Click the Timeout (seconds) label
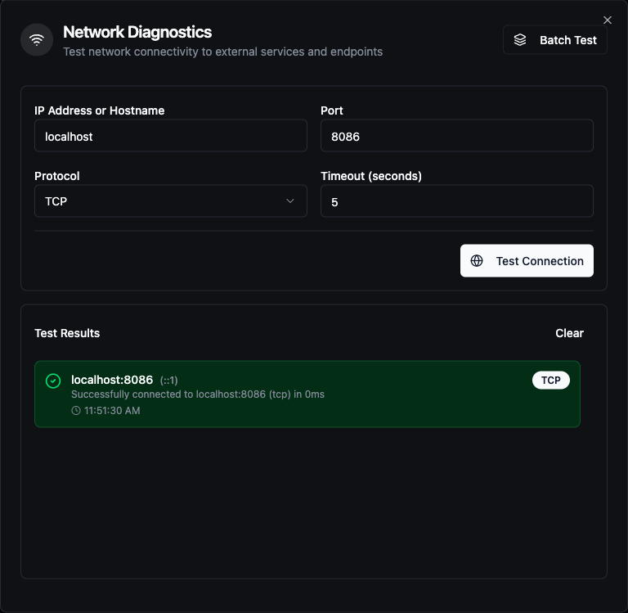Image resolution: width=628 pixels, height=613 pixels. (371, 176)
